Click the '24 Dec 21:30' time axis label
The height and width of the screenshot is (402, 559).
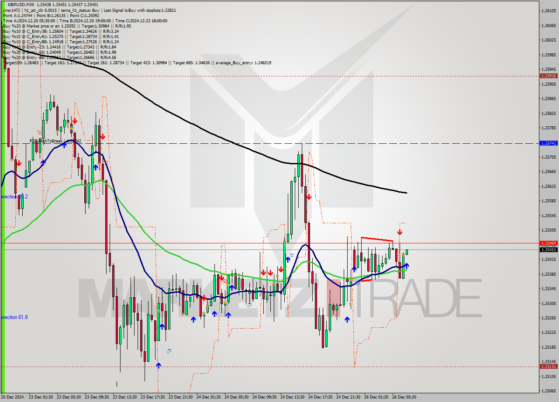point(348,397)
